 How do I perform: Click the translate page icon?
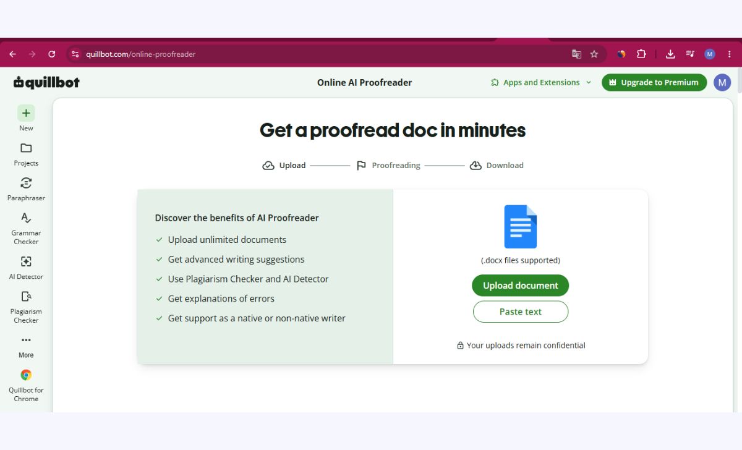click(x=576, y=54)
